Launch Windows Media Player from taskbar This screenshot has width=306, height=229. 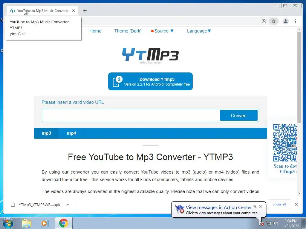point(45,223)
